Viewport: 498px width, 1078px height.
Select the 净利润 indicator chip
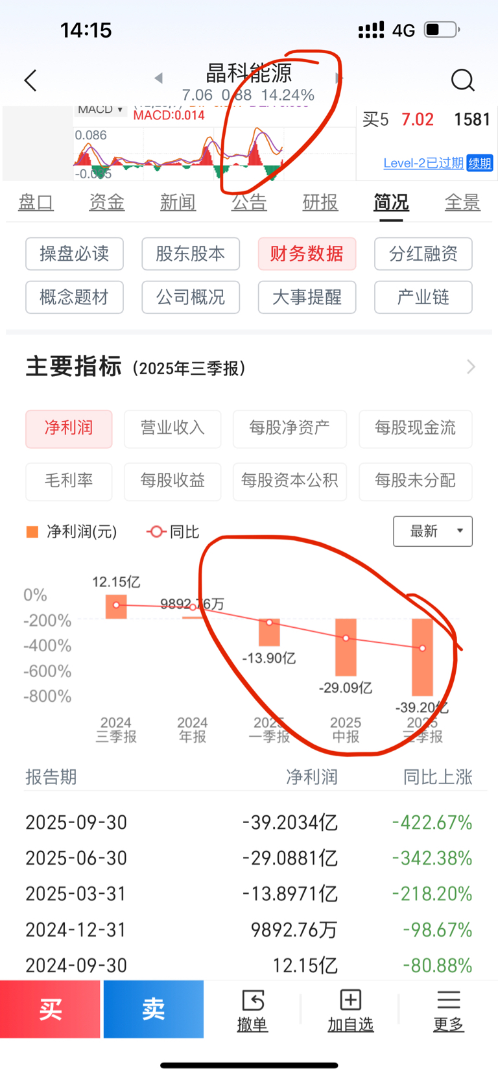point(69,428)
